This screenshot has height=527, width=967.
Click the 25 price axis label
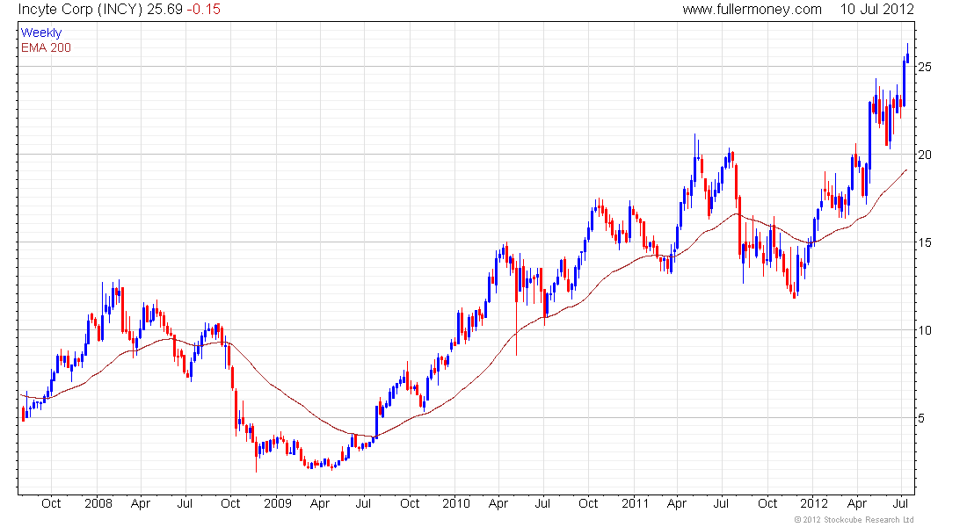pos(925,67)
